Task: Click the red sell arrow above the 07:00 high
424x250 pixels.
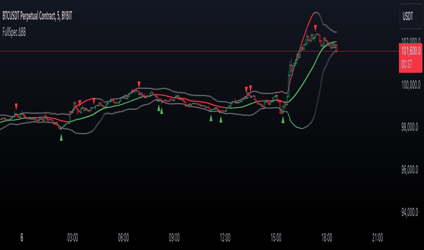Action: (x=139, y=85)
